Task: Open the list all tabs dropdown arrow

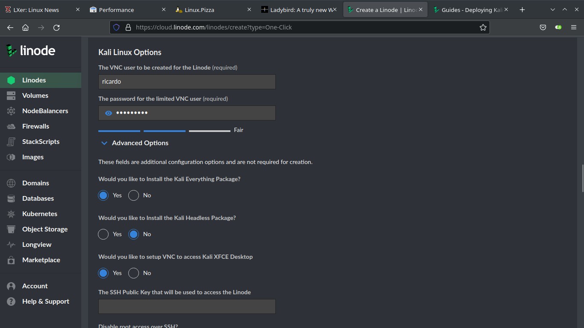Action: (x=553, y=10)
